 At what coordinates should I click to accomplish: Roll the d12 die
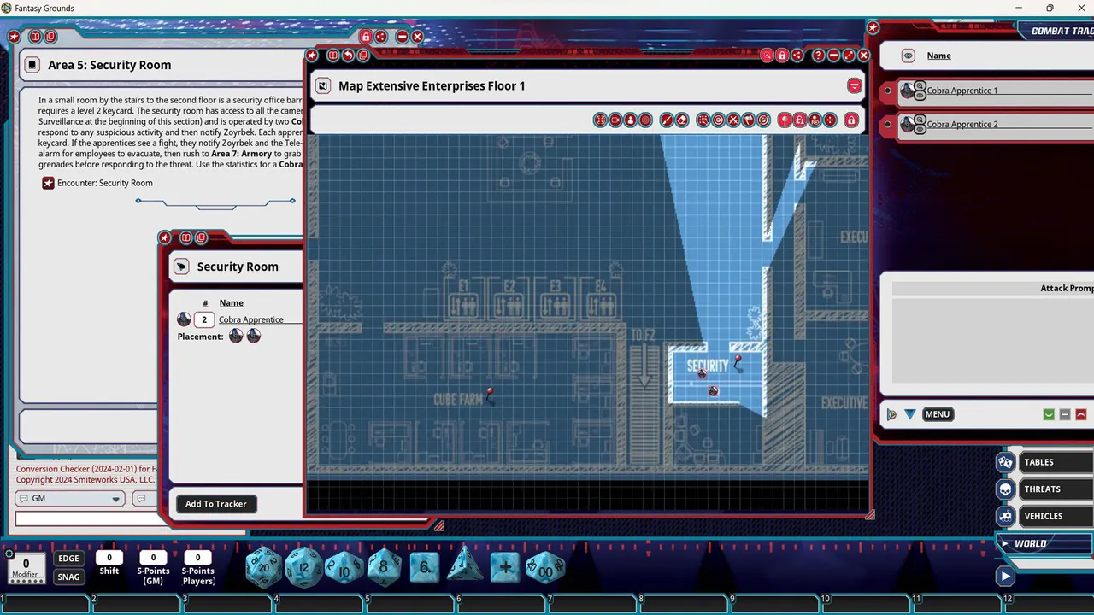[x=303, y=567]
